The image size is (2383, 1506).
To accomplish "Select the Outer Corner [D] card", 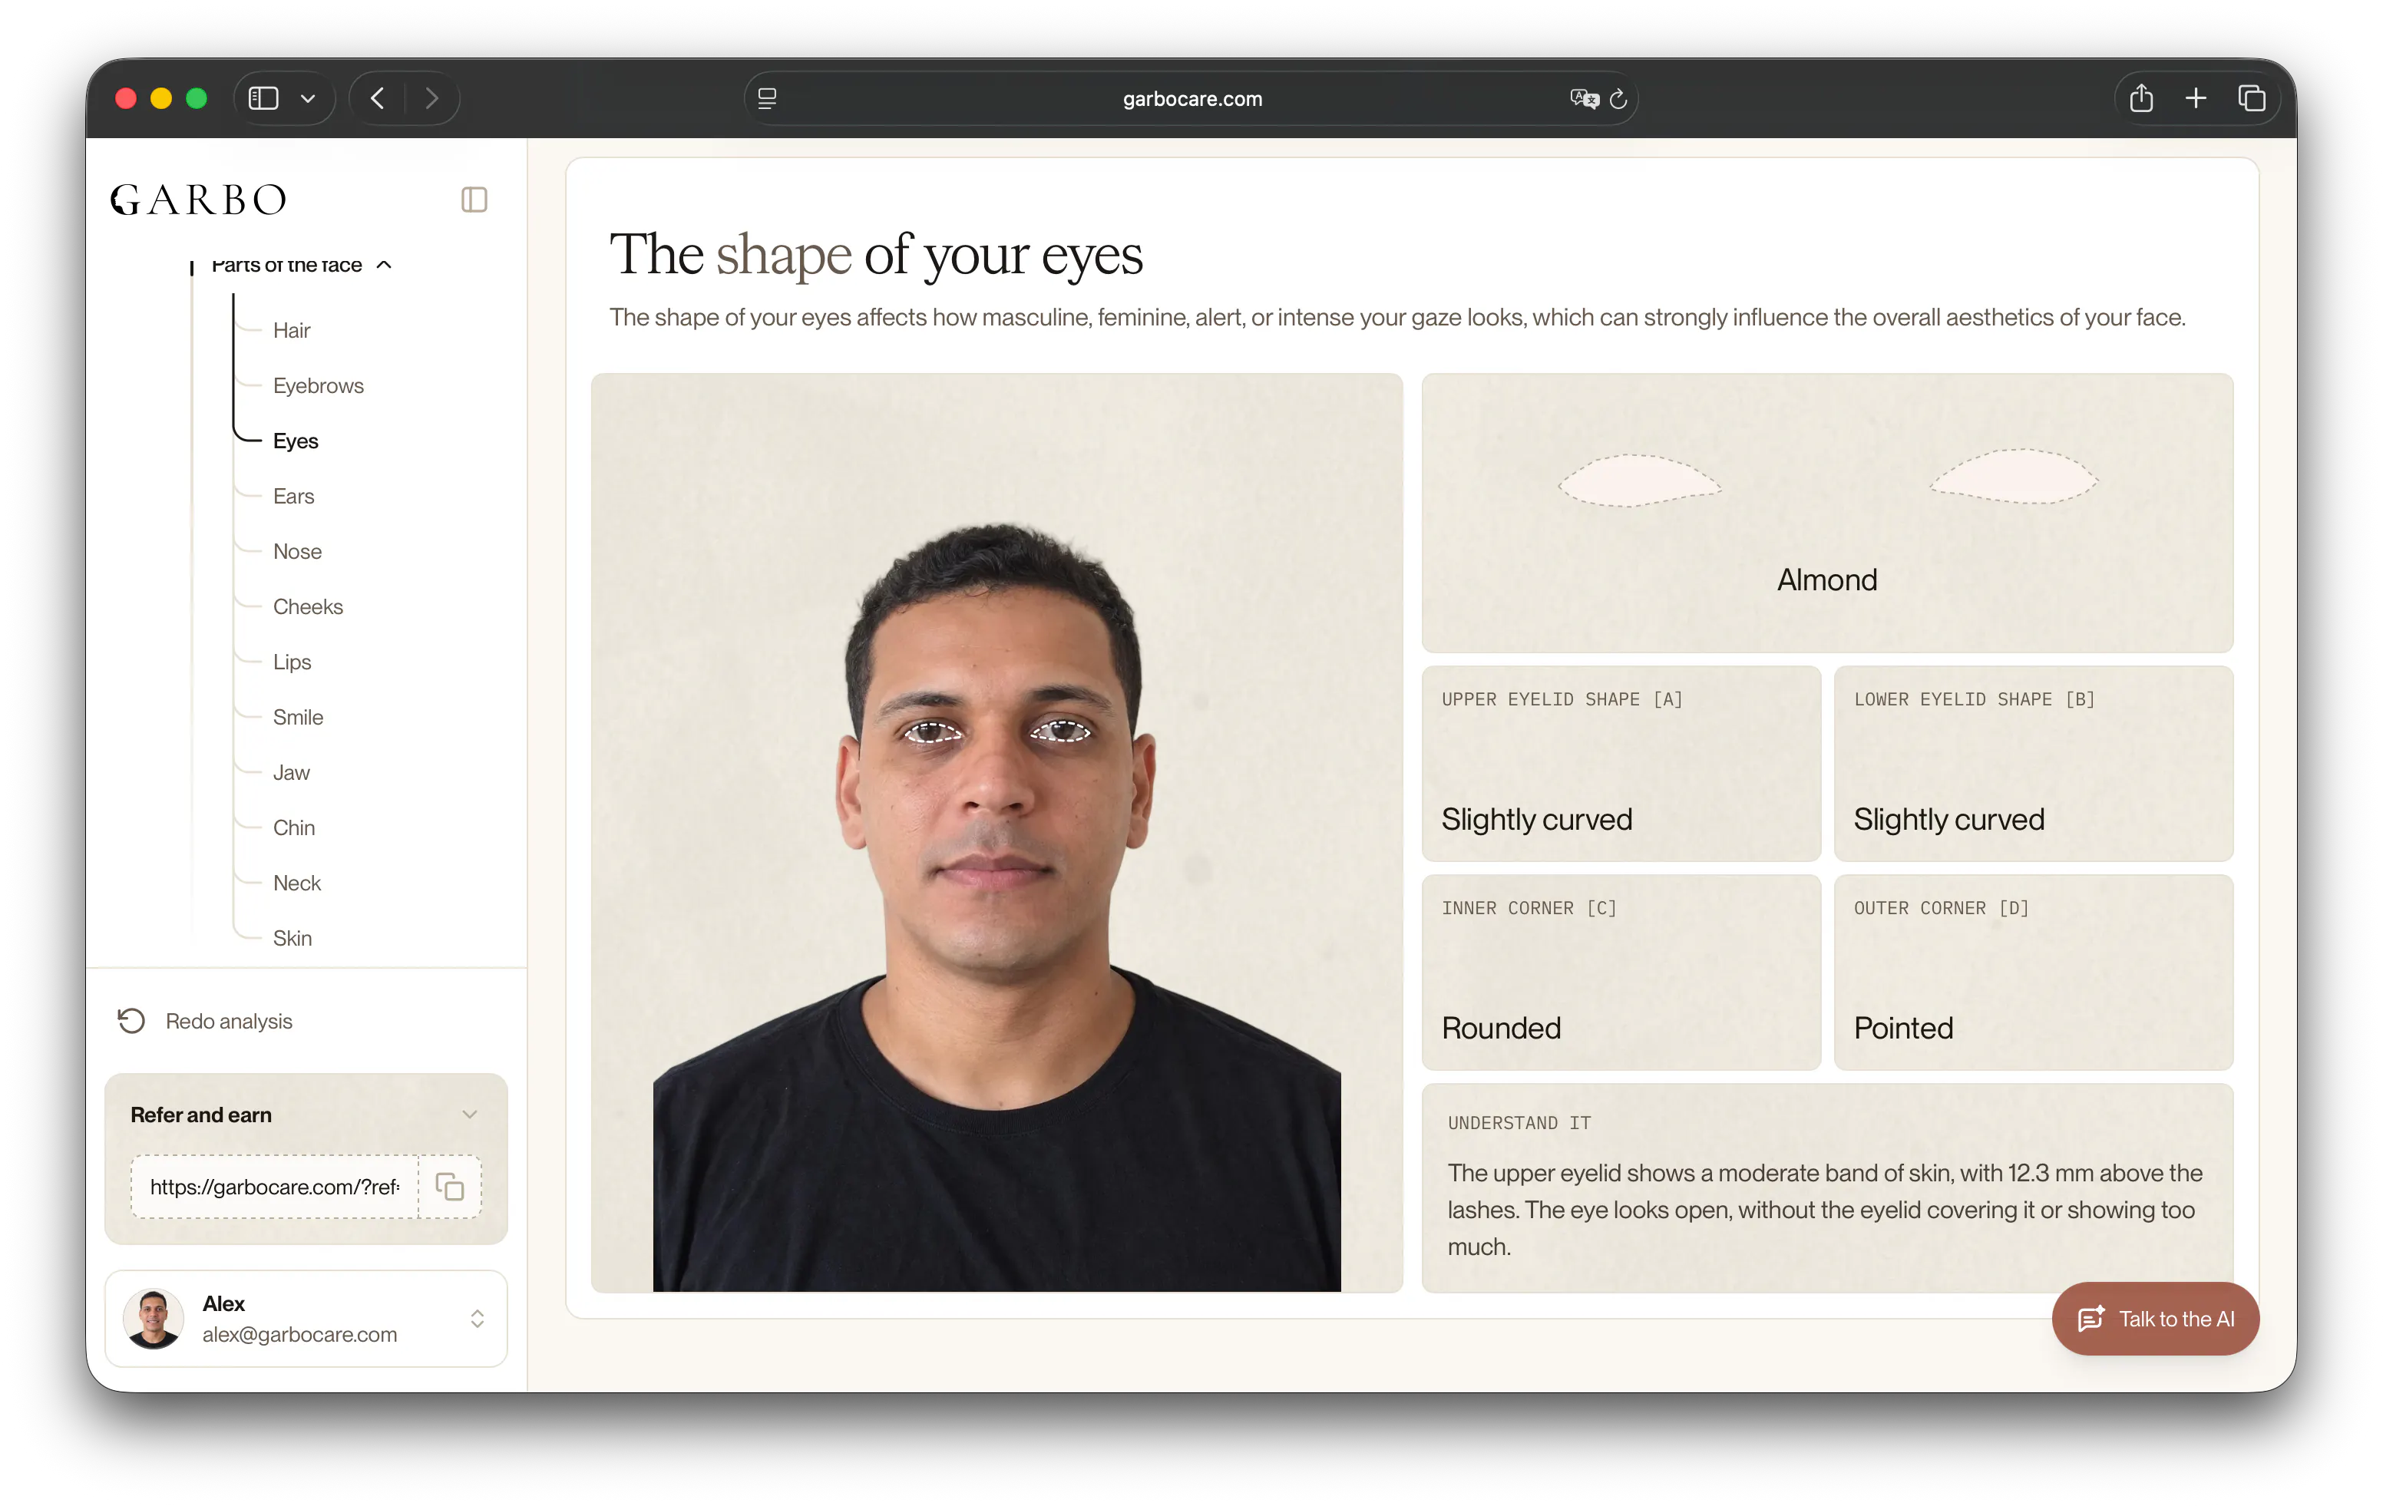I will click(x=2034, y=972).
